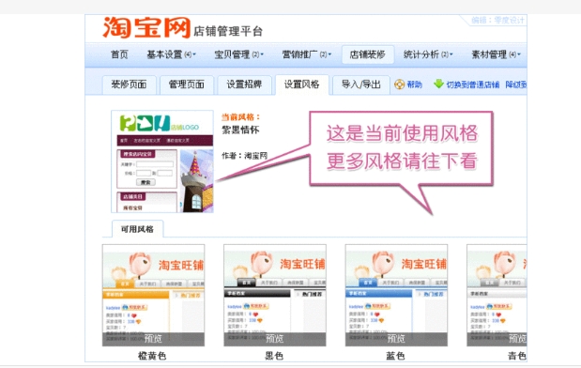This screenshot has width=581, height=368.
Task: Expand the 宝贝管理 dropdown menu
Action: click(239, 54)
